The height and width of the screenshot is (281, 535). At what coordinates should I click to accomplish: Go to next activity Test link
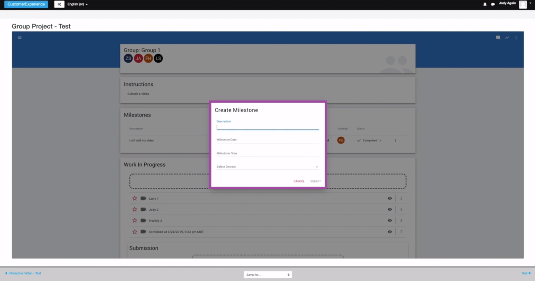point(526,273)
